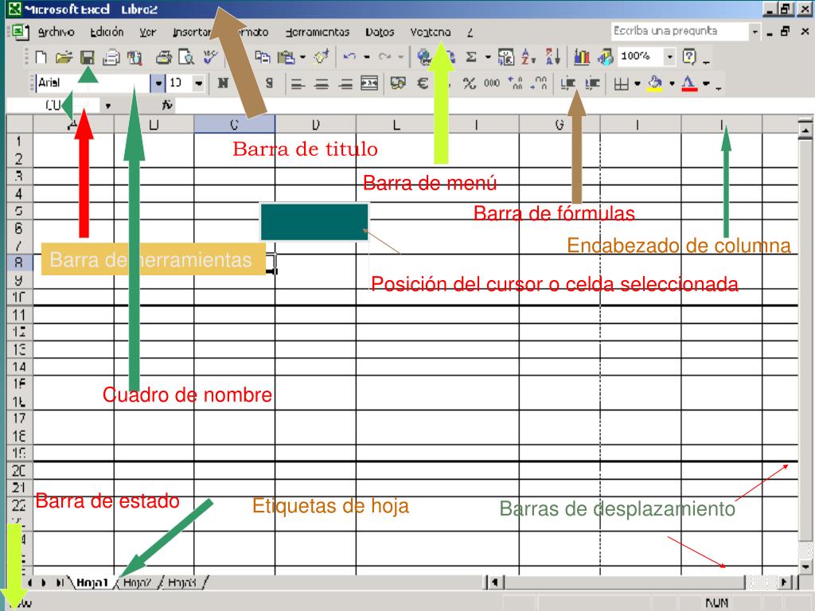Image resolution: width=815 pixels, height=611 pixels.
Task: Click the Sort Ascending icon
Action: (527, 57)
